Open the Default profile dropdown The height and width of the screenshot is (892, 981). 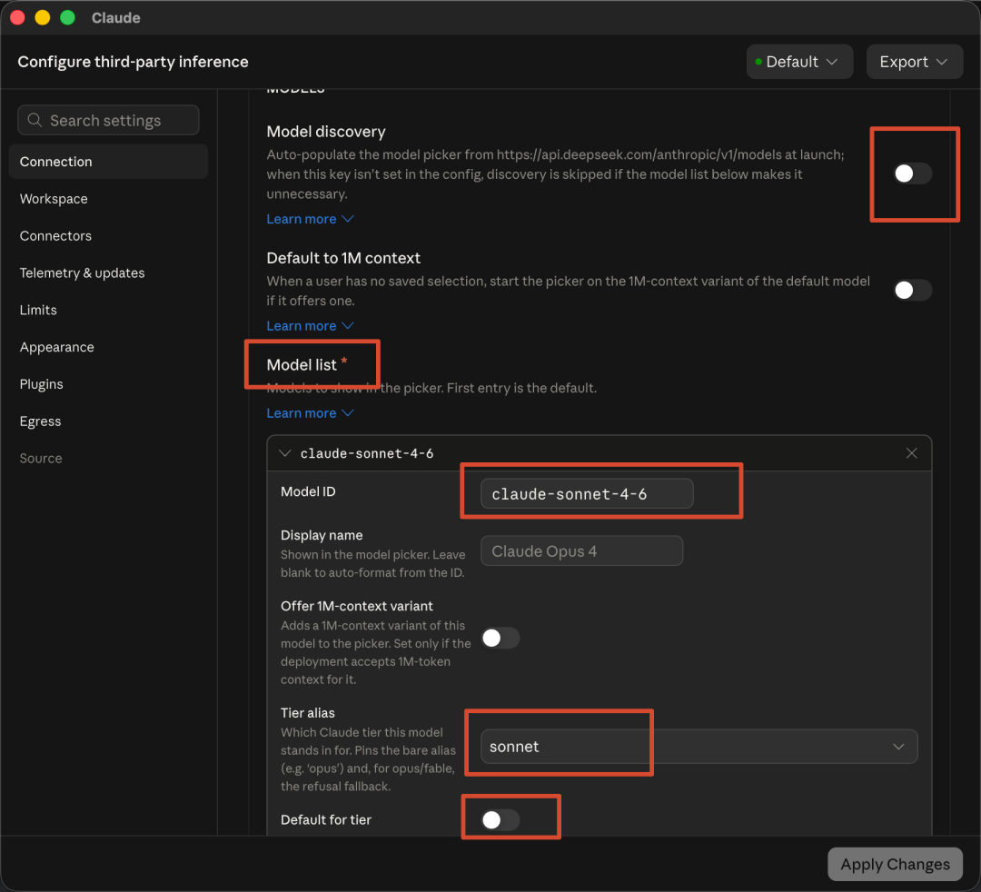pyautogui.click(x=799, y=61)
